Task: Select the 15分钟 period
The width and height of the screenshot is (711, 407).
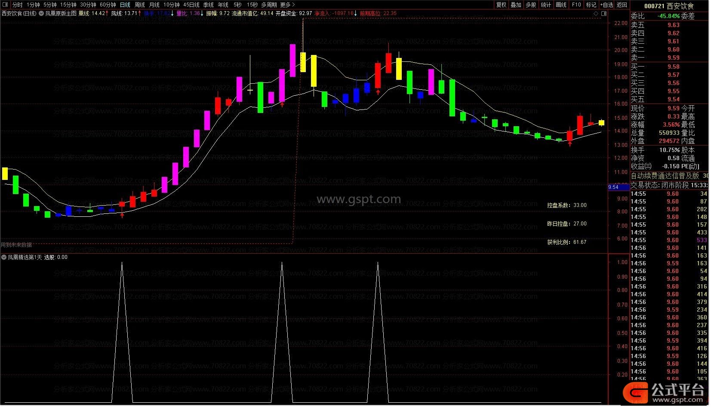Action: click(68, 5)
